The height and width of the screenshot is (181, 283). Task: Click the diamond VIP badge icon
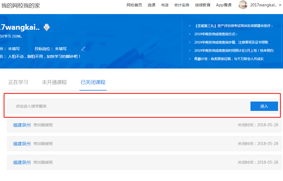point(47,27)
